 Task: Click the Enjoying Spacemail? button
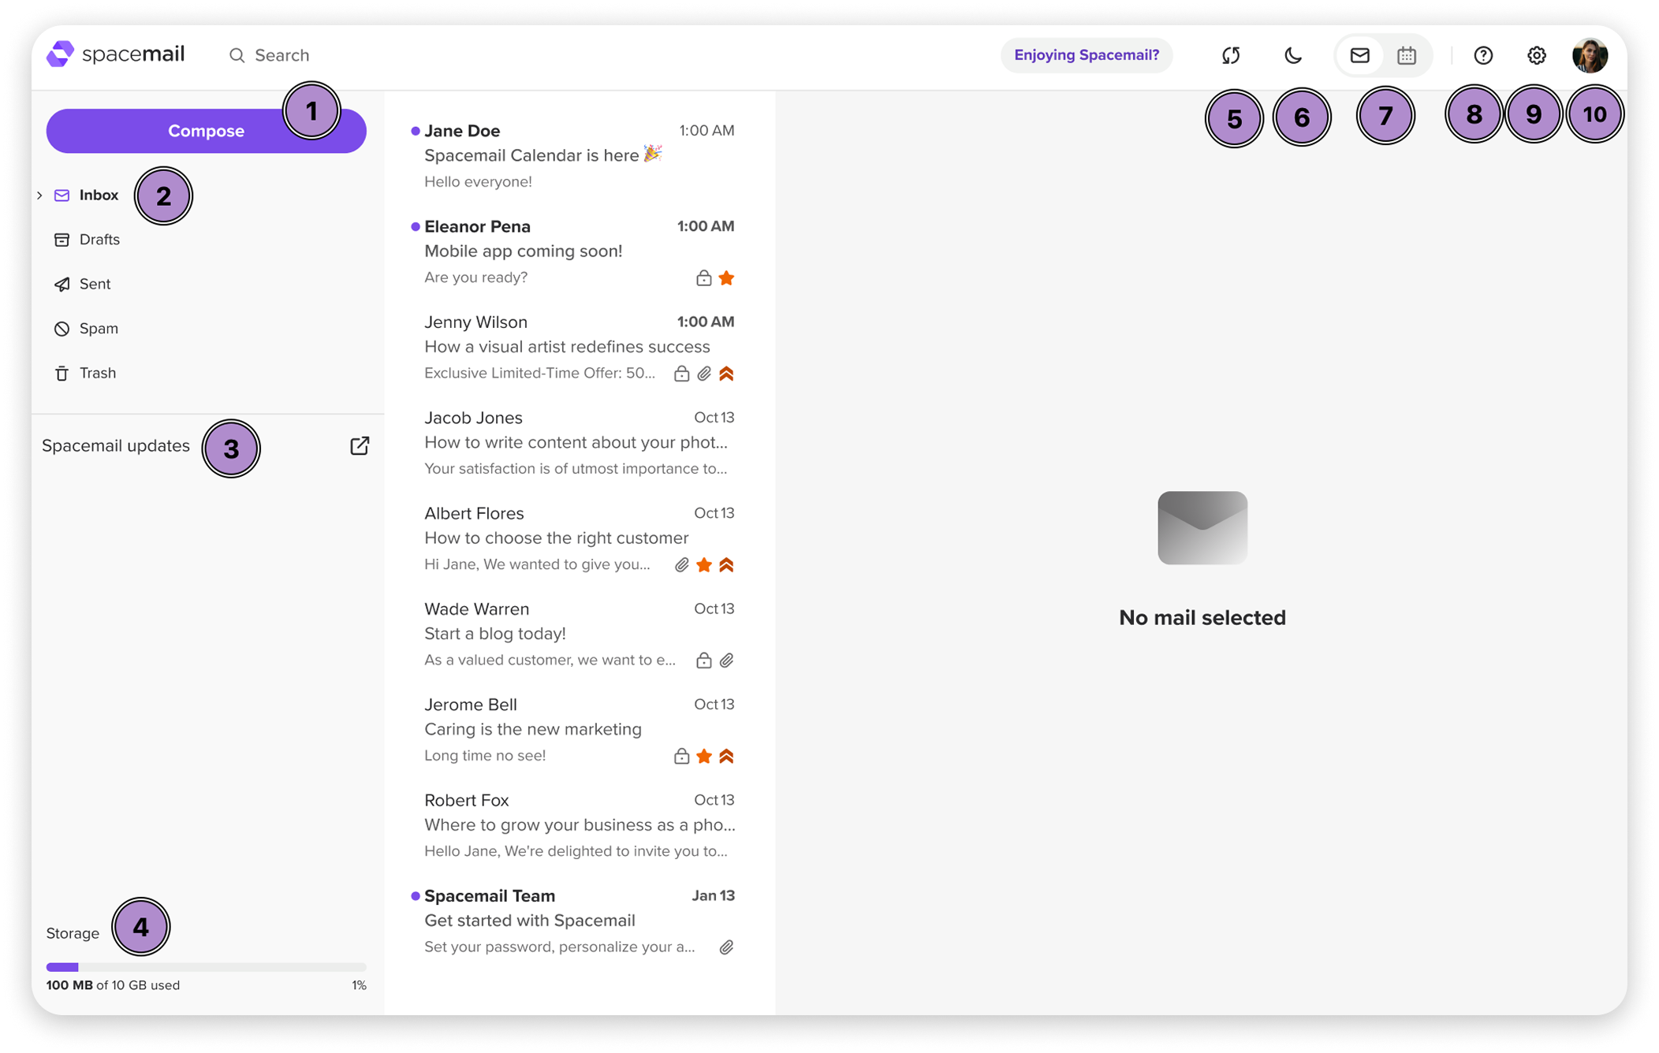coord(1086,55)
